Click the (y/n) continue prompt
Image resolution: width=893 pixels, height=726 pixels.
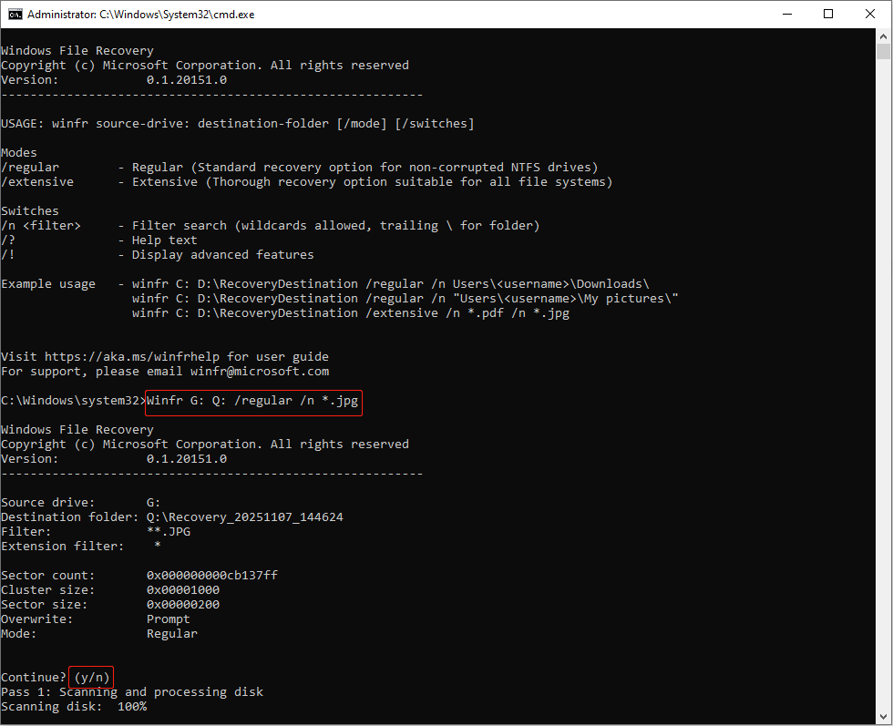click(x=90, y=677)
